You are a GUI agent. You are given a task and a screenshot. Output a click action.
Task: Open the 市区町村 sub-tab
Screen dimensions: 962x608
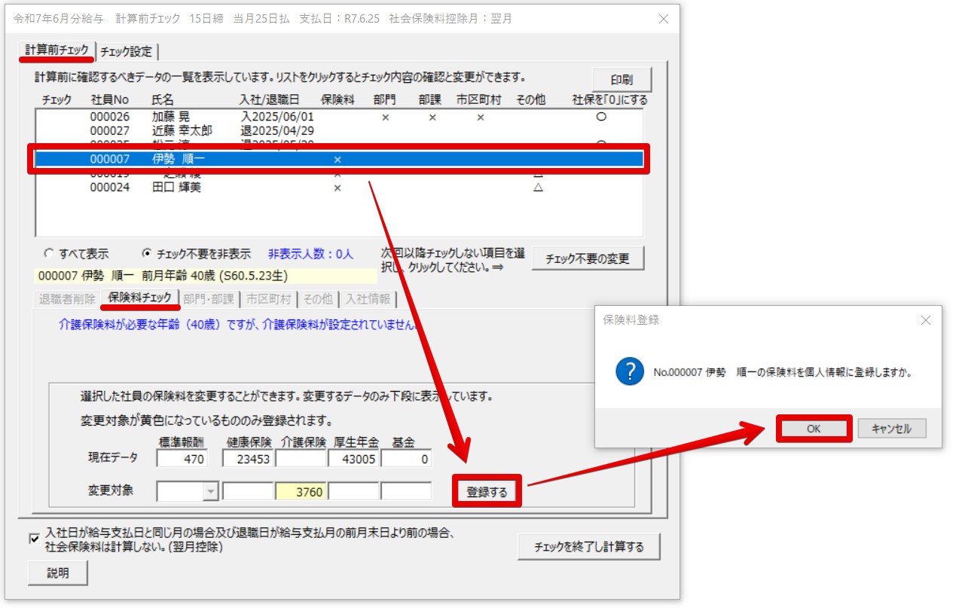pos(270,298)
